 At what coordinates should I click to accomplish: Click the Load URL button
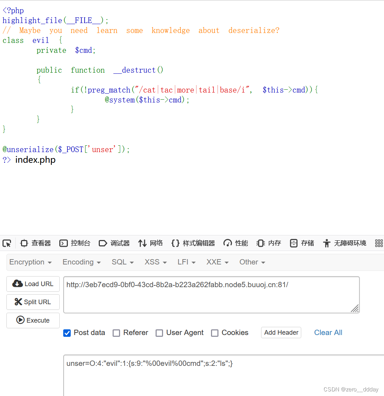click(33, 284)
